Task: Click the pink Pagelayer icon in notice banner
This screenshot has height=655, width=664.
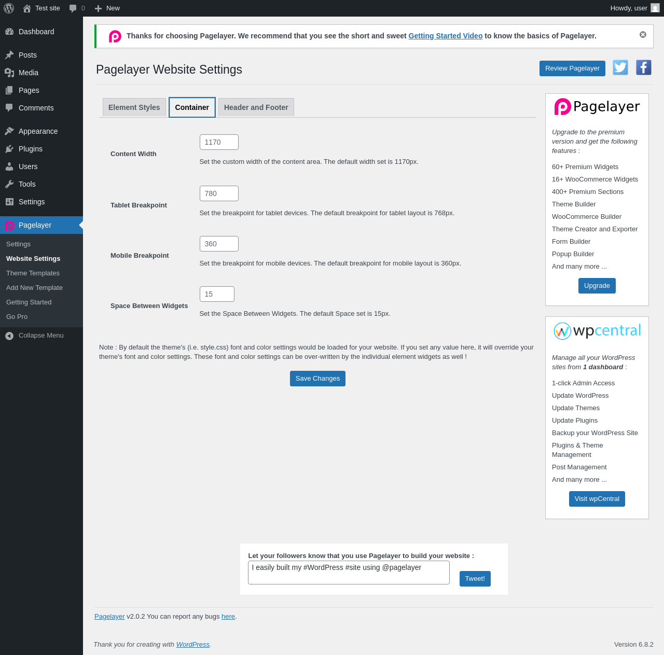Action: [115, 36]
